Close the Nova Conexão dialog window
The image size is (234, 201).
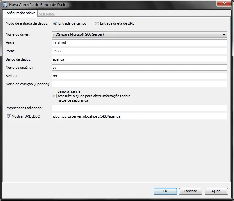tap(224, 3)
